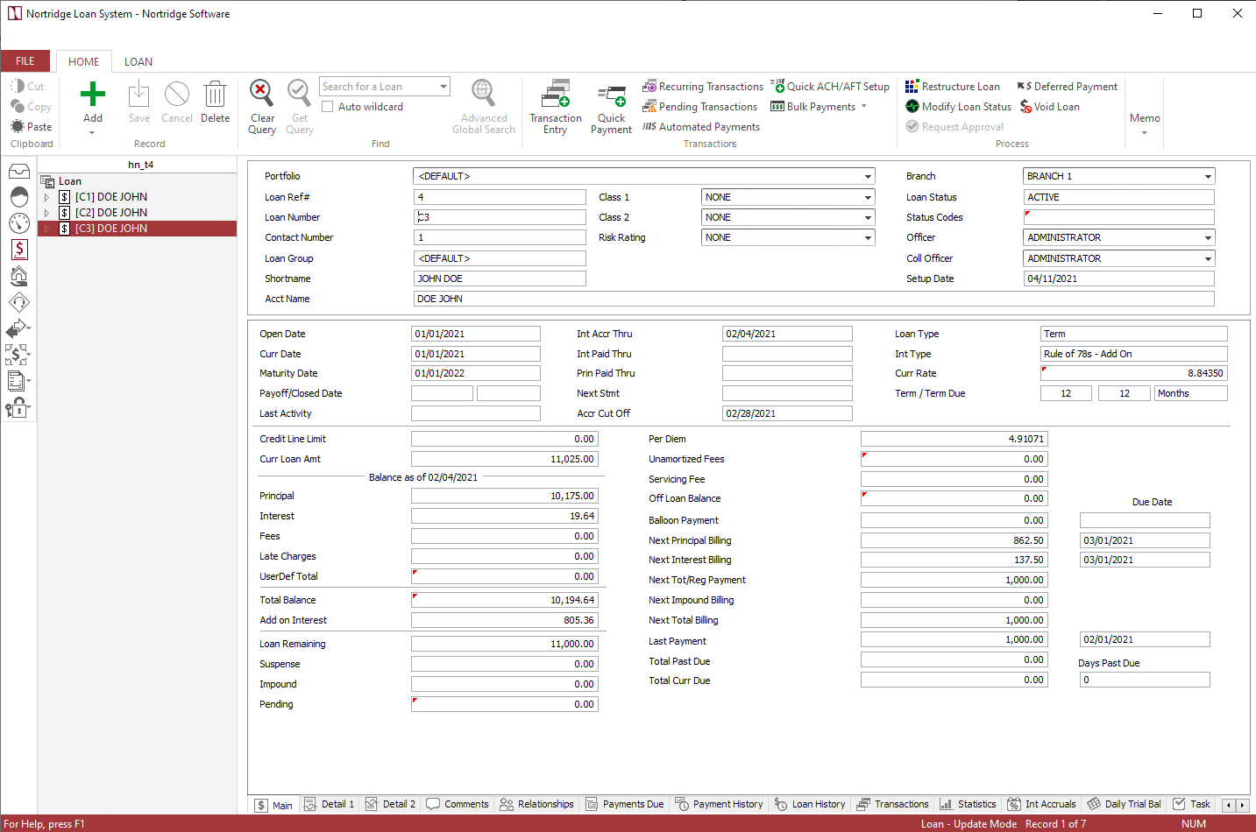
Task: Switch to the LOAN ribbon tab
Action: (138, 62)
